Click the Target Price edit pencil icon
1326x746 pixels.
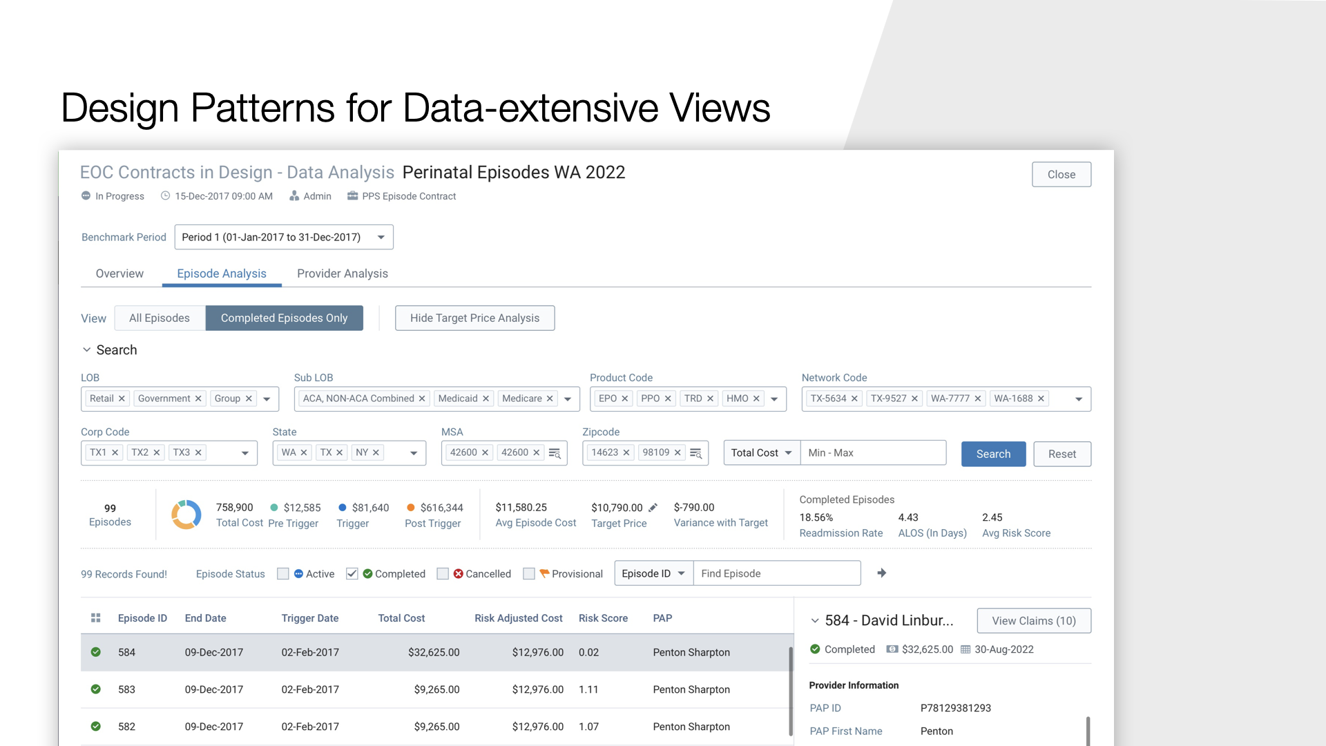point(653,508)
